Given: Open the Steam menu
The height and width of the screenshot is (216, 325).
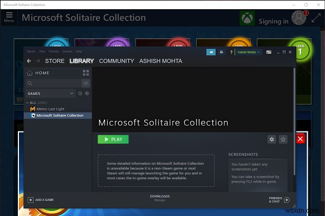Looking at the screenshot, I should 31,51.
